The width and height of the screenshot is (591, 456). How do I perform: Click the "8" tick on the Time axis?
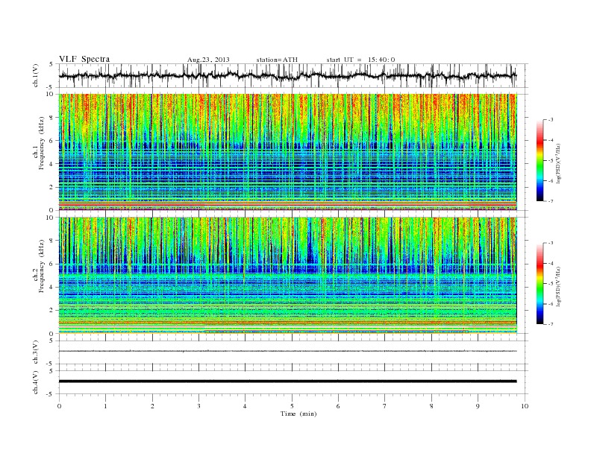(x=431, y=406)
